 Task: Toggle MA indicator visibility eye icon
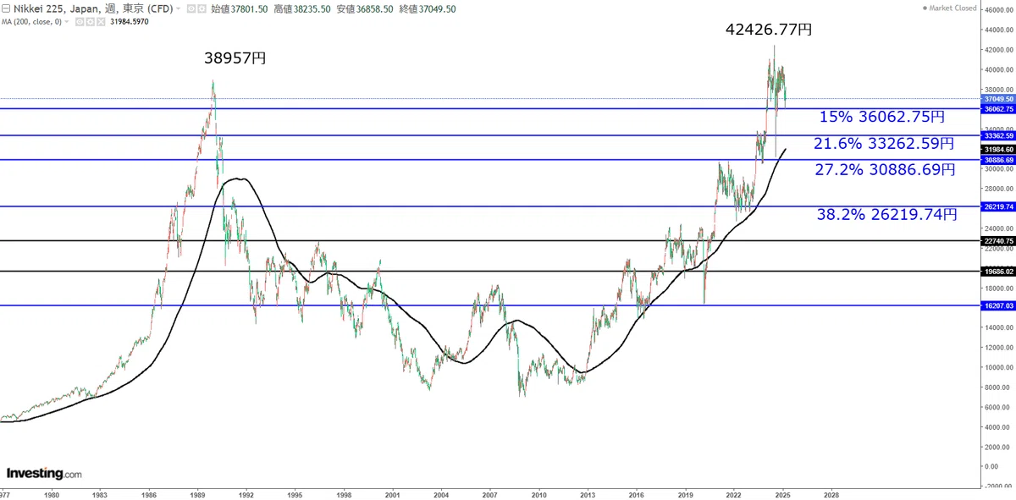79,21
